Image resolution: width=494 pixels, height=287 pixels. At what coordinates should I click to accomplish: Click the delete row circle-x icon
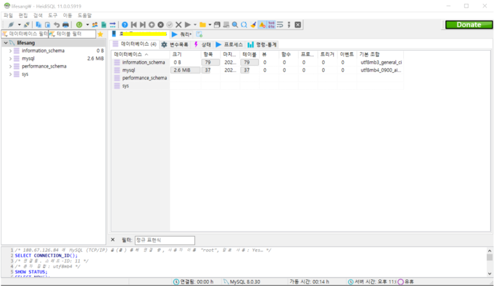coord(160,24)
